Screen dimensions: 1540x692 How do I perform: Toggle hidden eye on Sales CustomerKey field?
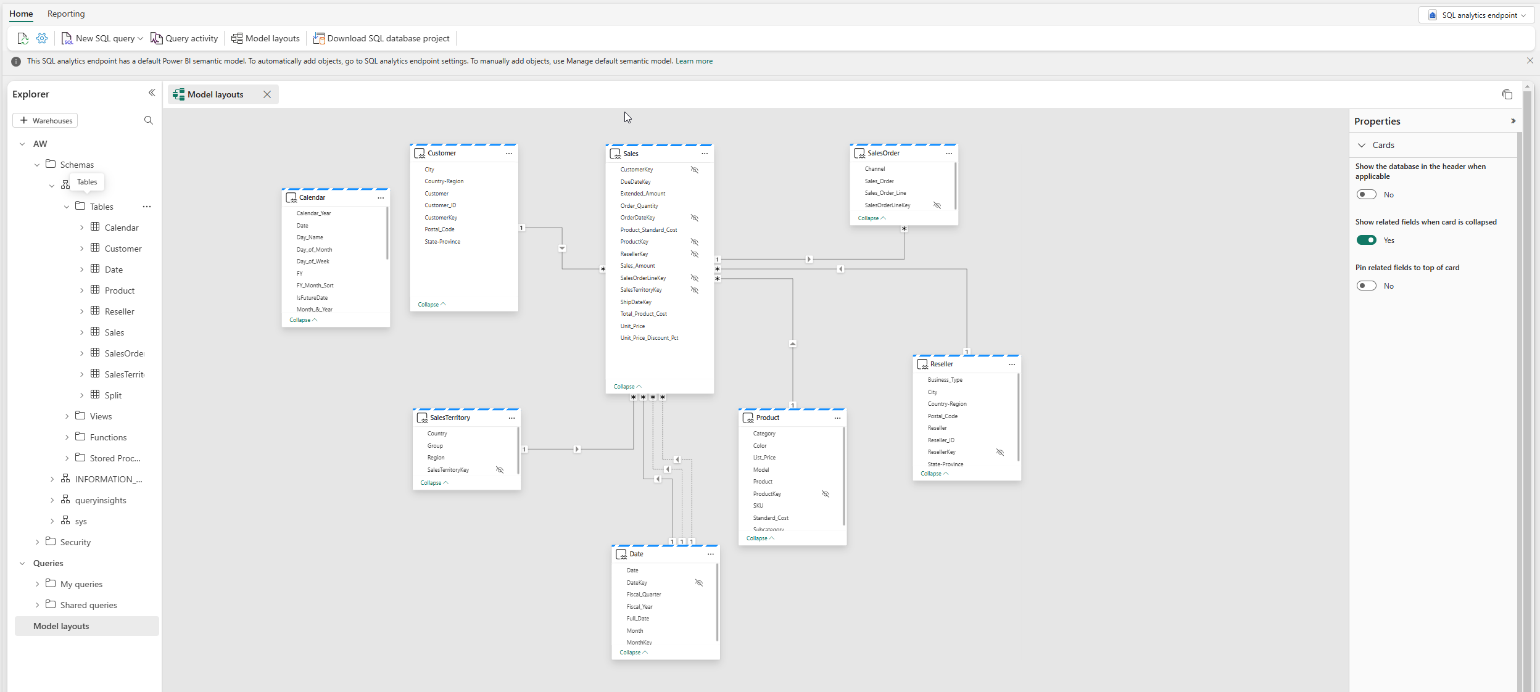[694, 170]
